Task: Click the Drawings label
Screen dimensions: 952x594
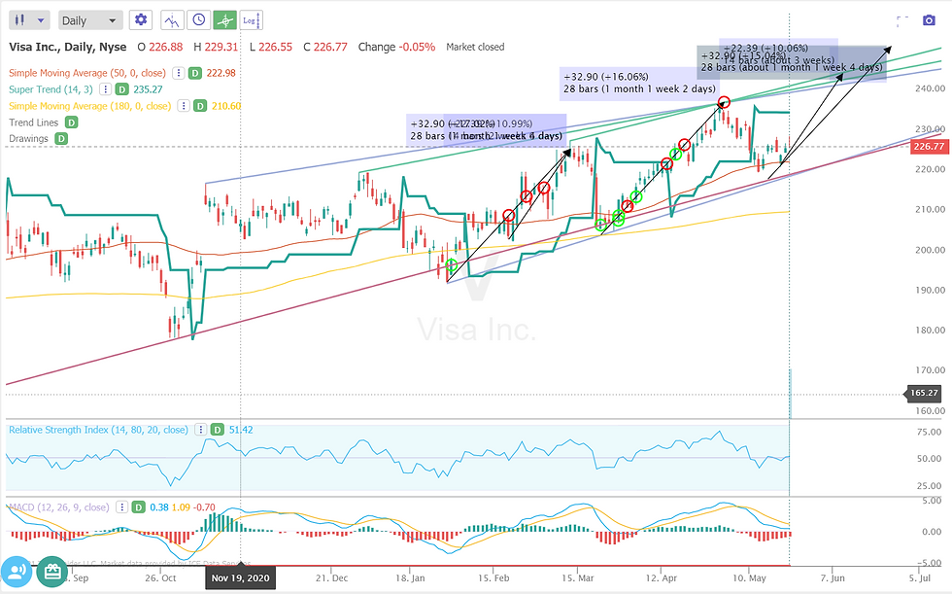Action: tap(28, 138)
